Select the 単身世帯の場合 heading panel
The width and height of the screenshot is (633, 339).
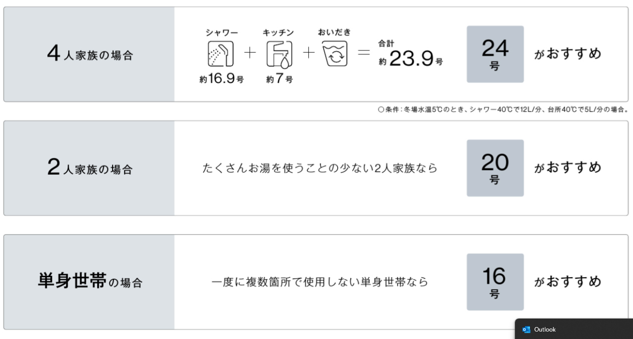[x=90, y=282]
